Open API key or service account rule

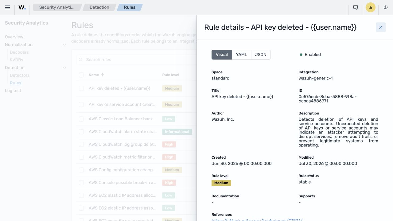coord(122,105)
